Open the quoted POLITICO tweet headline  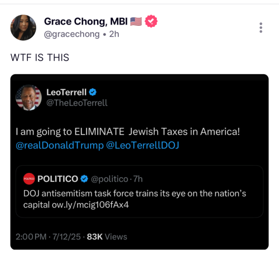(134, 199)
